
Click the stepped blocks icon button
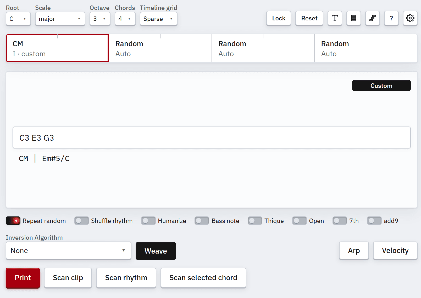372,18
